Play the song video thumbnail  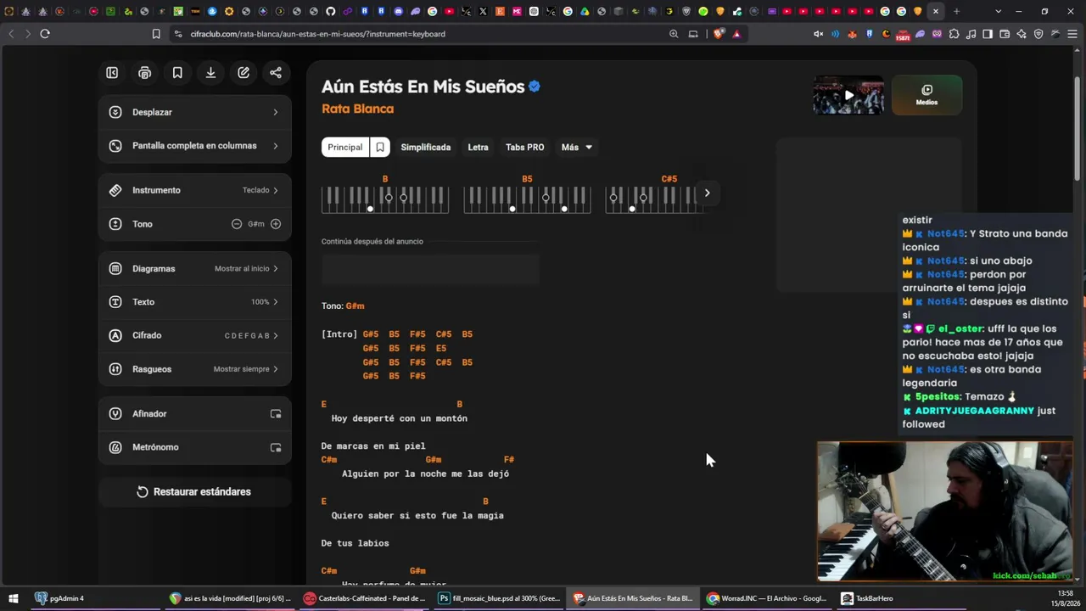pos(848,95)
